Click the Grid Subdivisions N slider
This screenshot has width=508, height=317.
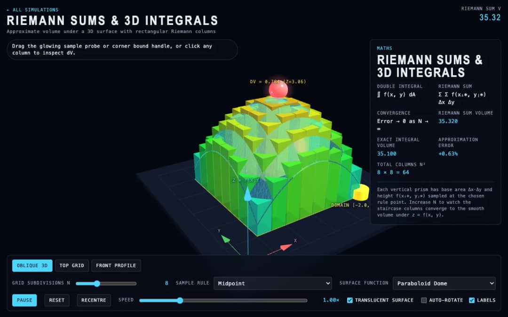[x=106, y=283]
